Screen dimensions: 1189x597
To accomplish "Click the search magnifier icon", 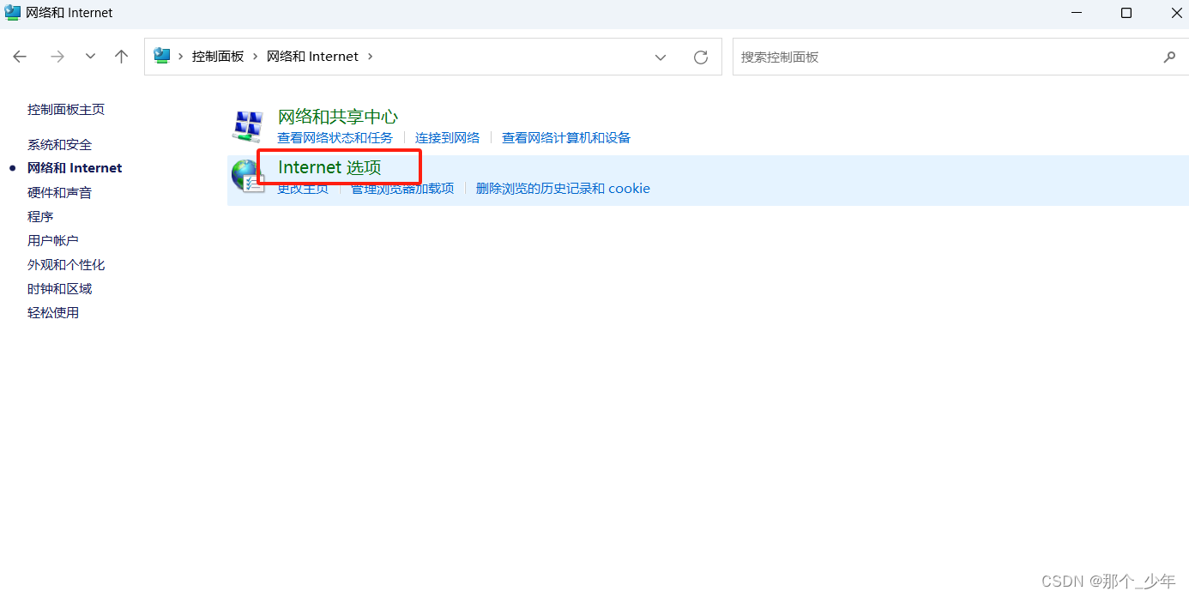I will click(1169, 57).
